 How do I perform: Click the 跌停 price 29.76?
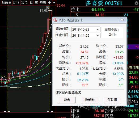(x=134, y=111)
